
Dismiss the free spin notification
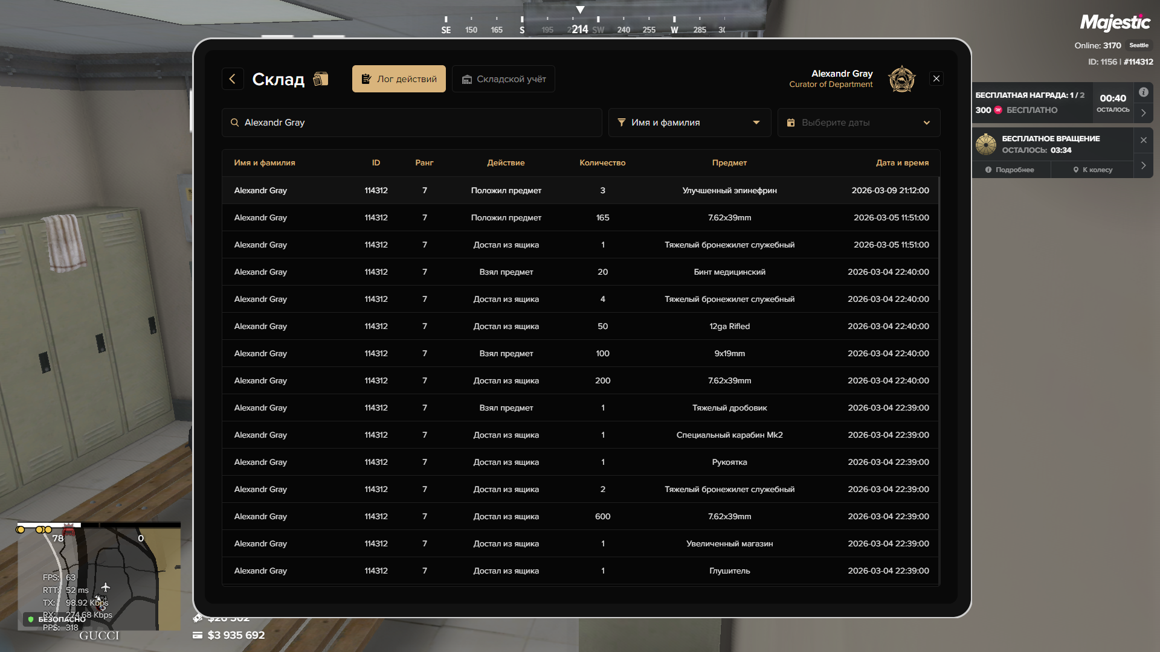point(1143,140)
